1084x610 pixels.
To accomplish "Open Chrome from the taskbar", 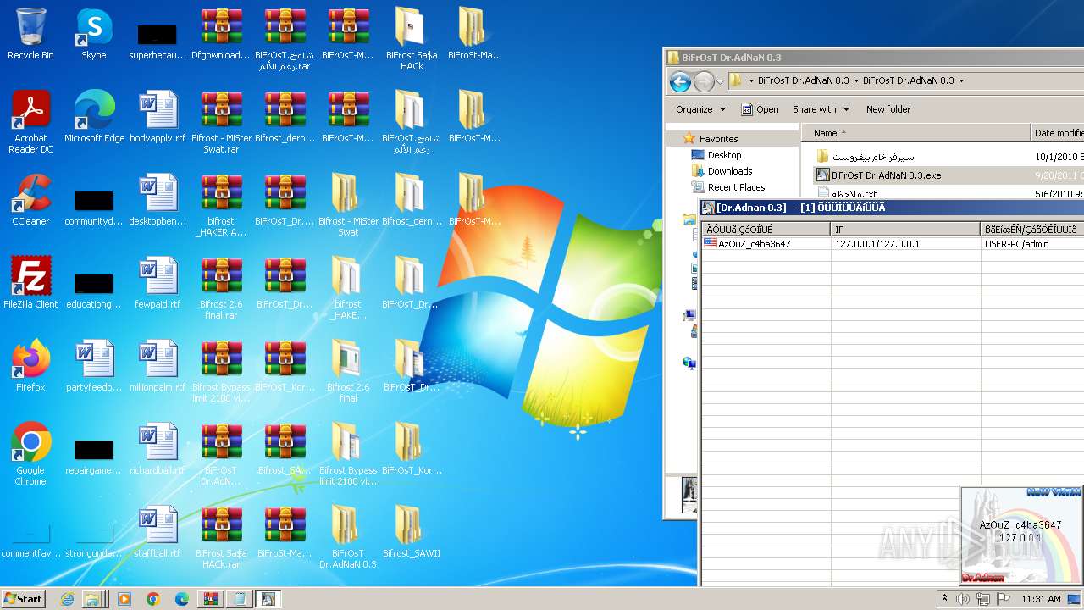I will coord(153,599).
